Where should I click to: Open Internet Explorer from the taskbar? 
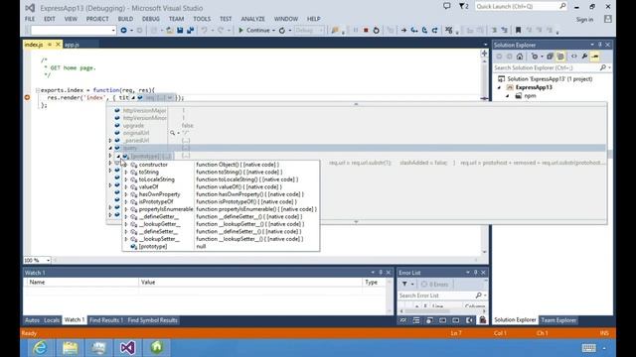click(40, 348)
